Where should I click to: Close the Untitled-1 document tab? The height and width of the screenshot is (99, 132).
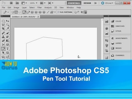tap(38, 17)
